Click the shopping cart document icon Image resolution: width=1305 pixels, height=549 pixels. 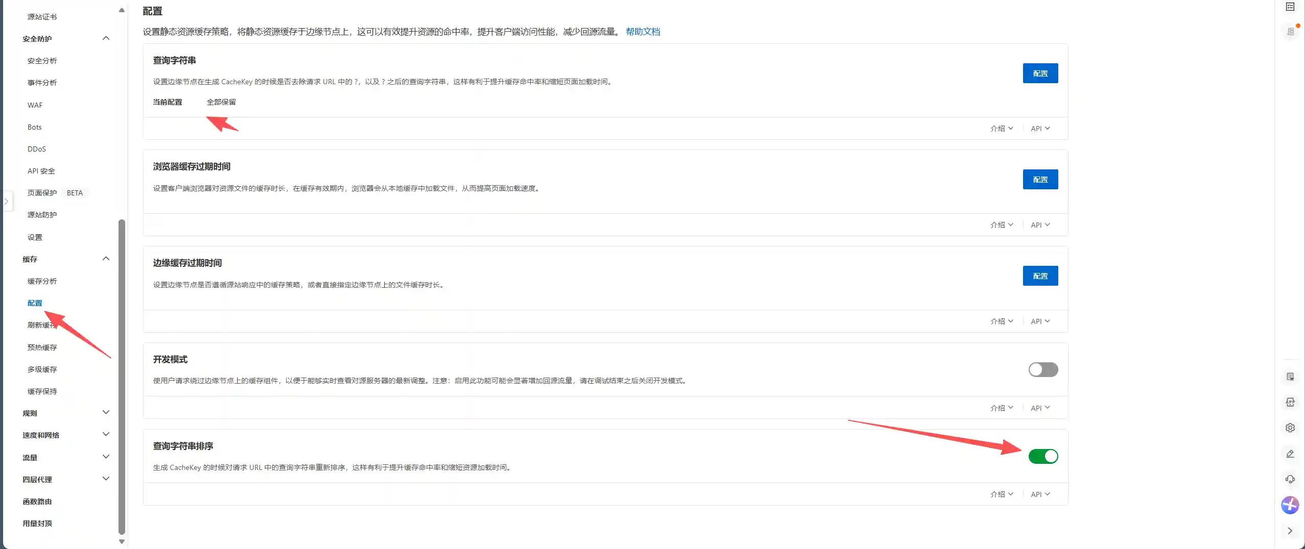point(1290,377)
